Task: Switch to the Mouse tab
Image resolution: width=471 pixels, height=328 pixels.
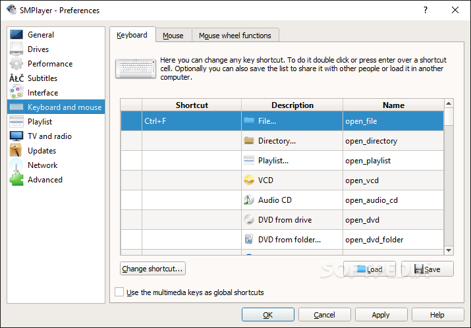Action: click(173, 36)
